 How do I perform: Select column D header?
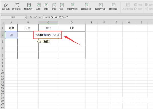tap(72, 23)
